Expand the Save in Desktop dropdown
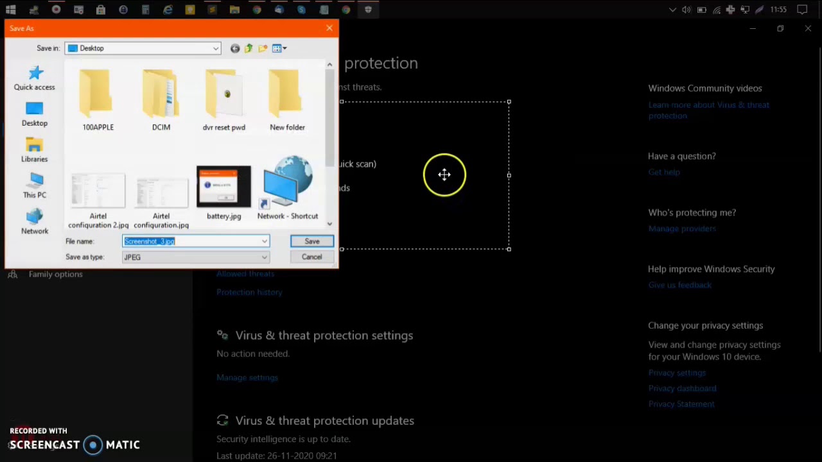The width and height of the screenshot is (822, 462). (x=216, y=48)
